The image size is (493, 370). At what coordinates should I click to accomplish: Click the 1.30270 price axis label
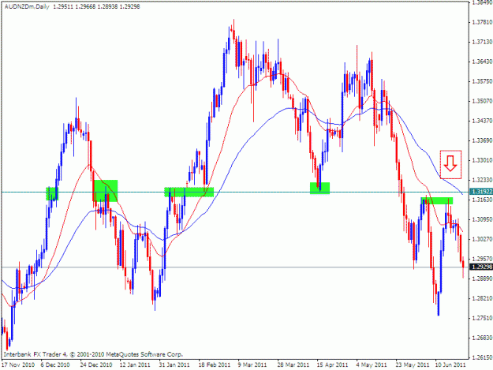[482, 239]
